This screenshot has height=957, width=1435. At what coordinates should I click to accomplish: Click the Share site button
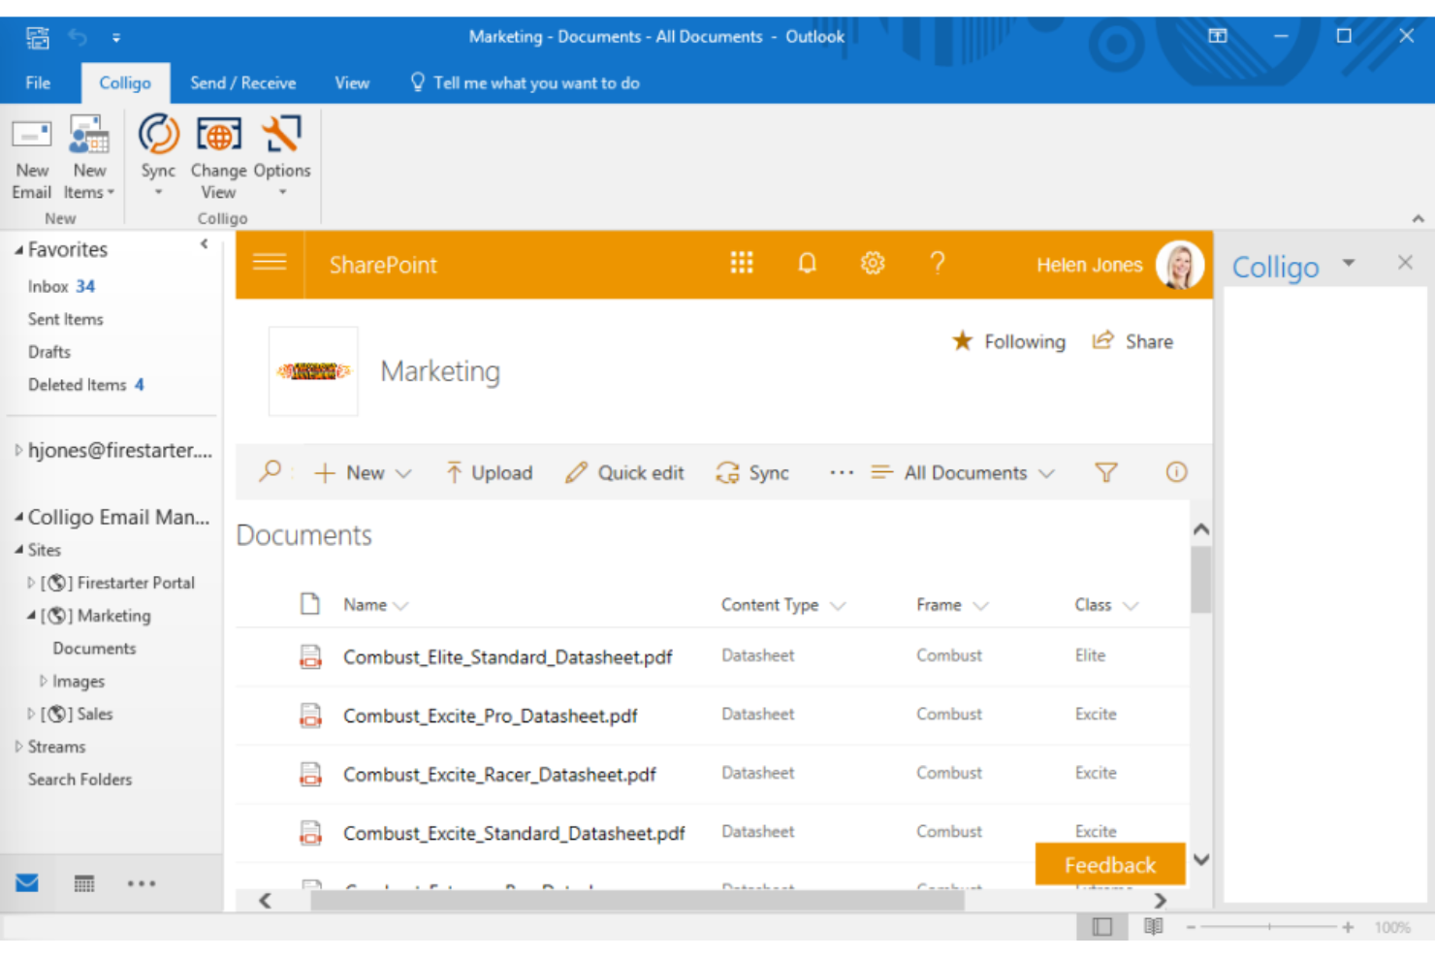[1132, 341]
